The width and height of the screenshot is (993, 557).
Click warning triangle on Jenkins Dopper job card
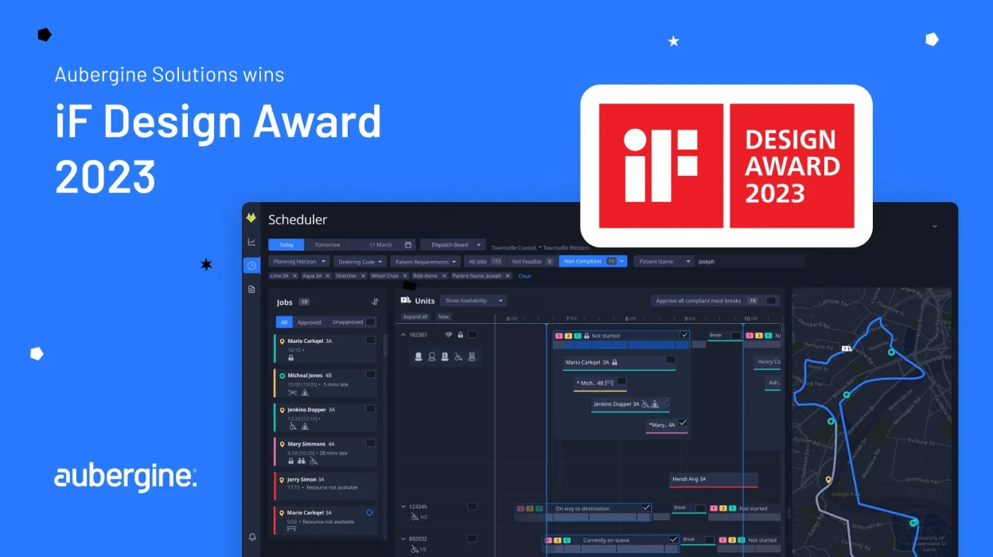[x=305, y=427]
